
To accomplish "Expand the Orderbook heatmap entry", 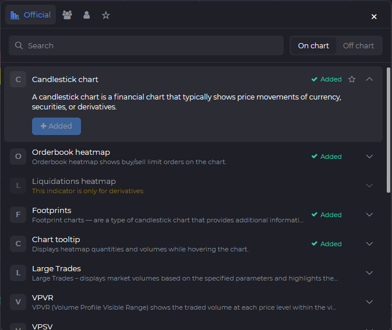I will click(369, 157).
